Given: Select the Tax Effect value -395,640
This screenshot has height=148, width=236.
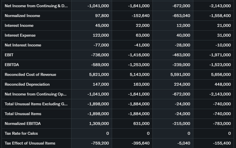Looking at the screenshot, I should (140, 143).
